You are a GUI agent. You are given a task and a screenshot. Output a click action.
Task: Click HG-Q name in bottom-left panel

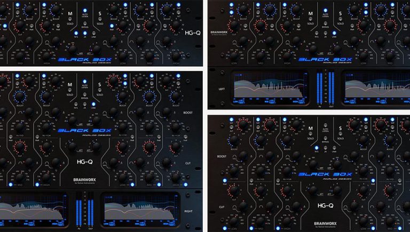click(x=84, y=162)
